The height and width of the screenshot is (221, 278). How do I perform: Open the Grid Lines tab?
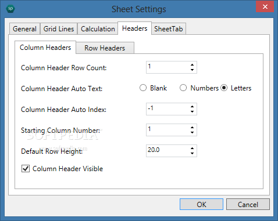point(59,29)
